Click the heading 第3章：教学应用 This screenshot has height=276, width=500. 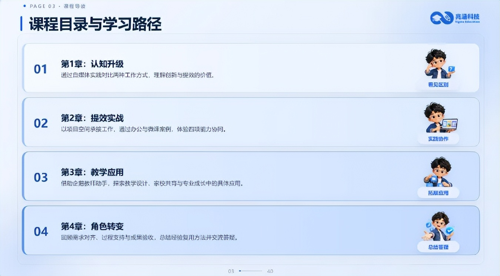(x=92, y=172)
